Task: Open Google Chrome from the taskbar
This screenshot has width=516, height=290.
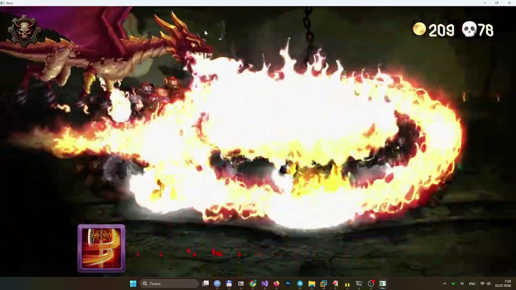Action: click(253, 284)
